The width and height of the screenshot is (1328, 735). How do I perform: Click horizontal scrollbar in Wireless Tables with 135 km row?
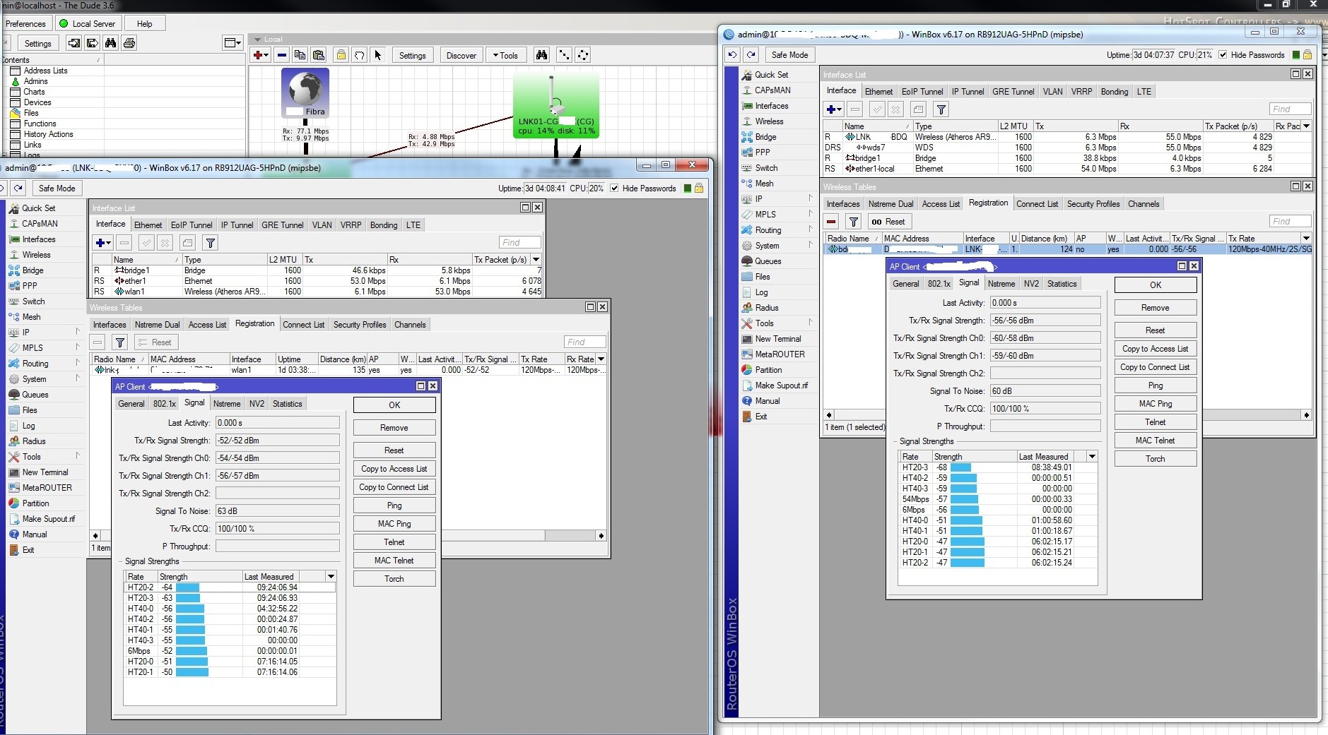pos(348,536)
